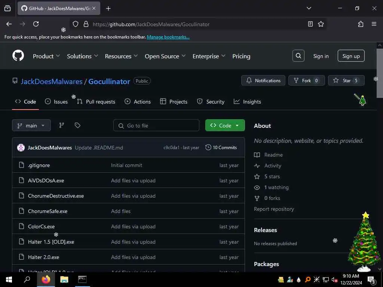
Task: Close the GitHub browser tab
Action: (94, 8)
